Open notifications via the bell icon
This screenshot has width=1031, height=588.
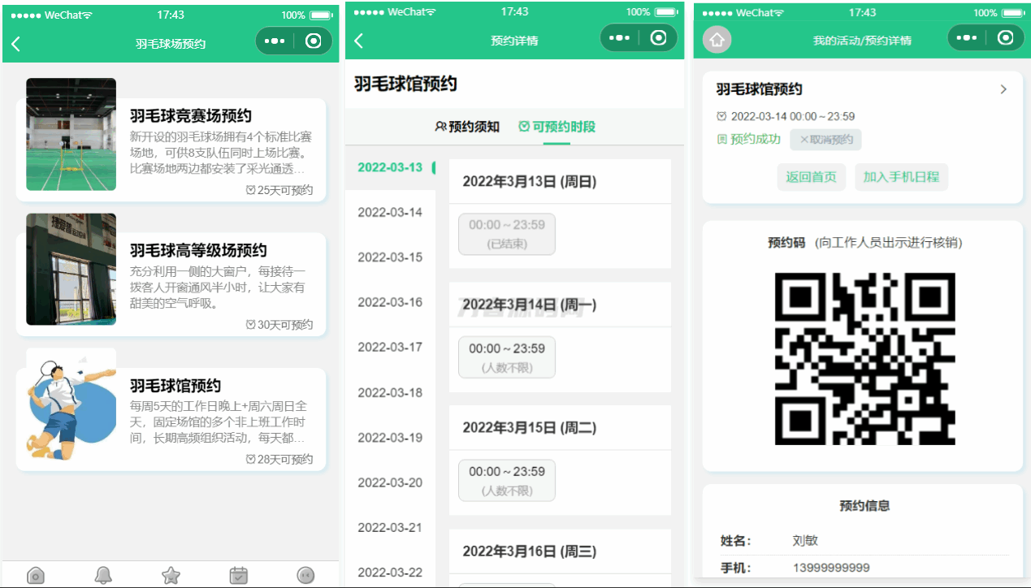coord(103,575)
